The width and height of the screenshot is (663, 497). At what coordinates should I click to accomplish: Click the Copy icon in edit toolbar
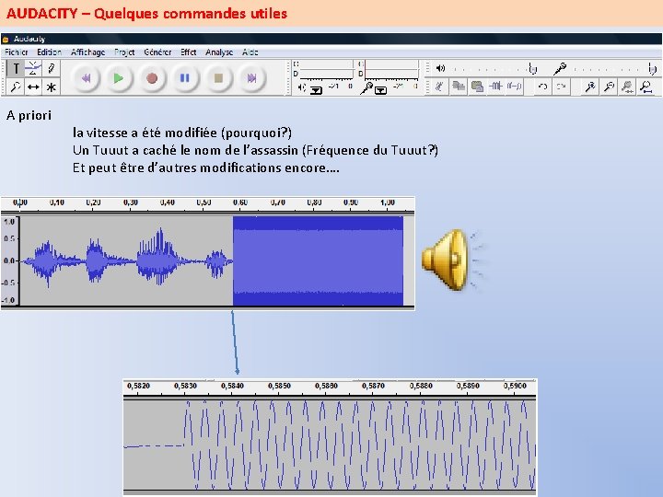coord(459,87)
